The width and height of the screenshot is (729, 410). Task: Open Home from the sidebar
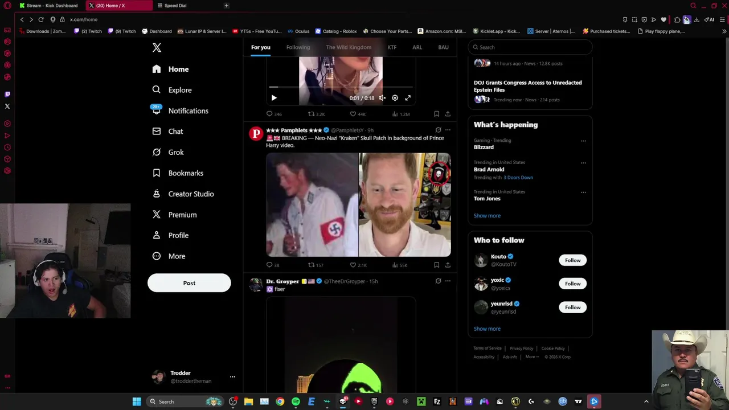171,69
